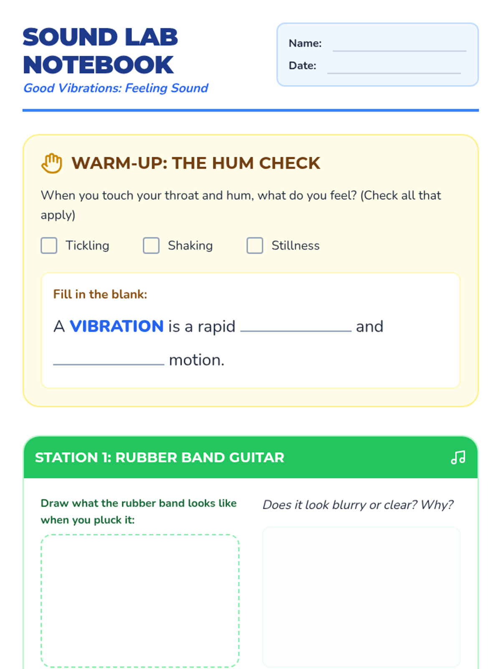This screenshot has width=501, height=669.
Task: Click the 'Fill in the blank:' label
Action: [100, 294]
